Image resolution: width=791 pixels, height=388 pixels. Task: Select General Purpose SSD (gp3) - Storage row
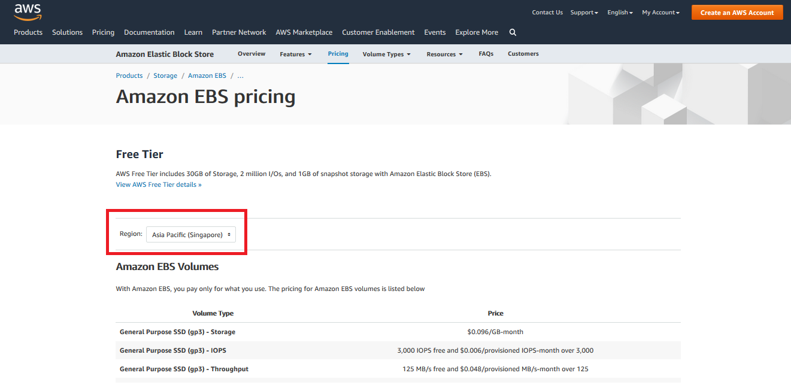398,332
